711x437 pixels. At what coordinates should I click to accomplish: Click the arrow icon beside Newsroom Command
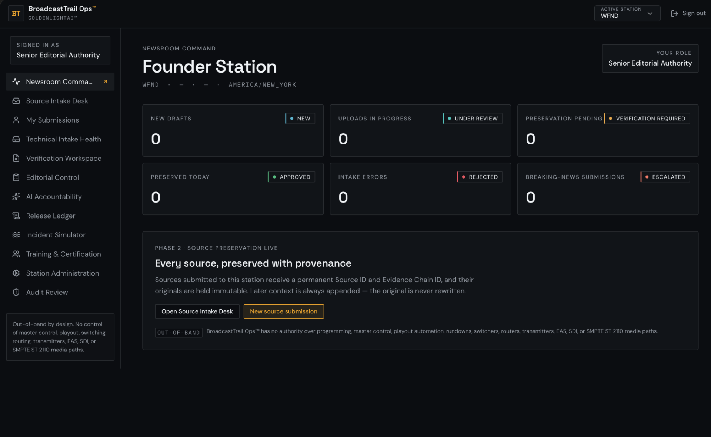(105, 81)
